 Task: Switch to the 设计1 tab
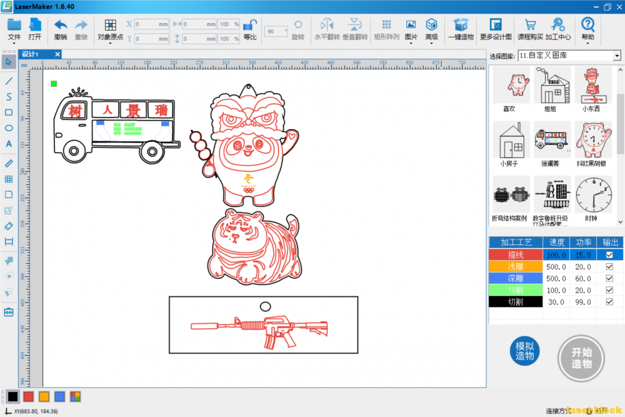[x=31, y=54]
